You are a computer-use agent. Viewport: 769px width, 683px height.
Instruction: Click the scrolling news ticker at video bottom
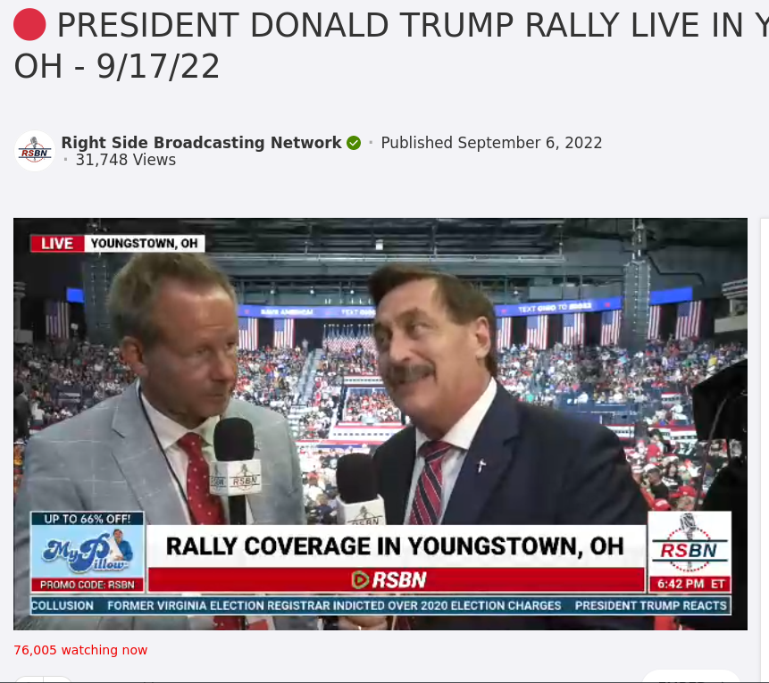pos(380,606)
